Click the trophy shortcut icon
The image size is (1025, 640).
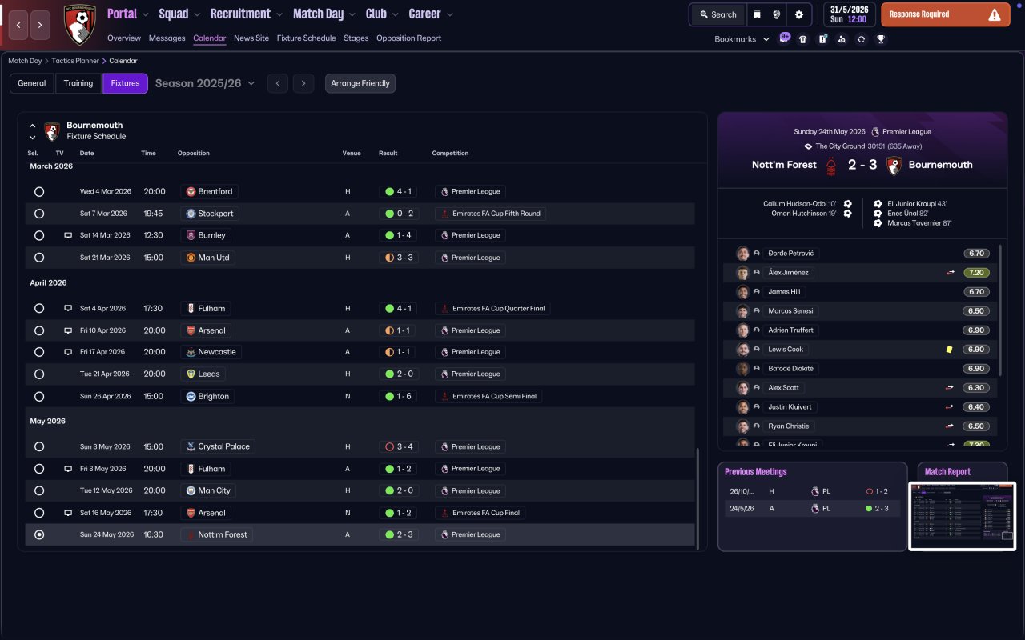881,39
